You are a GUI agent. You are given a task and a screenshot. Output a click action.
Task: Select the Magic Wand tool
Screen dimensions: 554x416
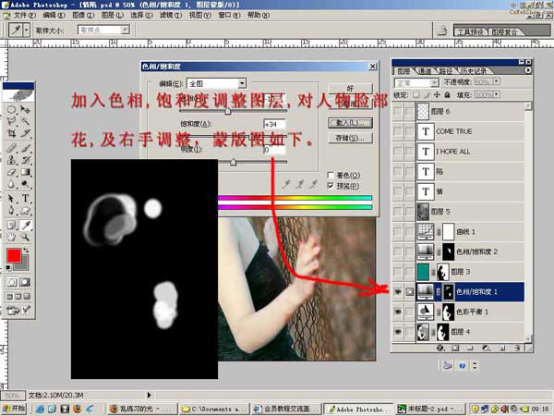pos(25,121)
